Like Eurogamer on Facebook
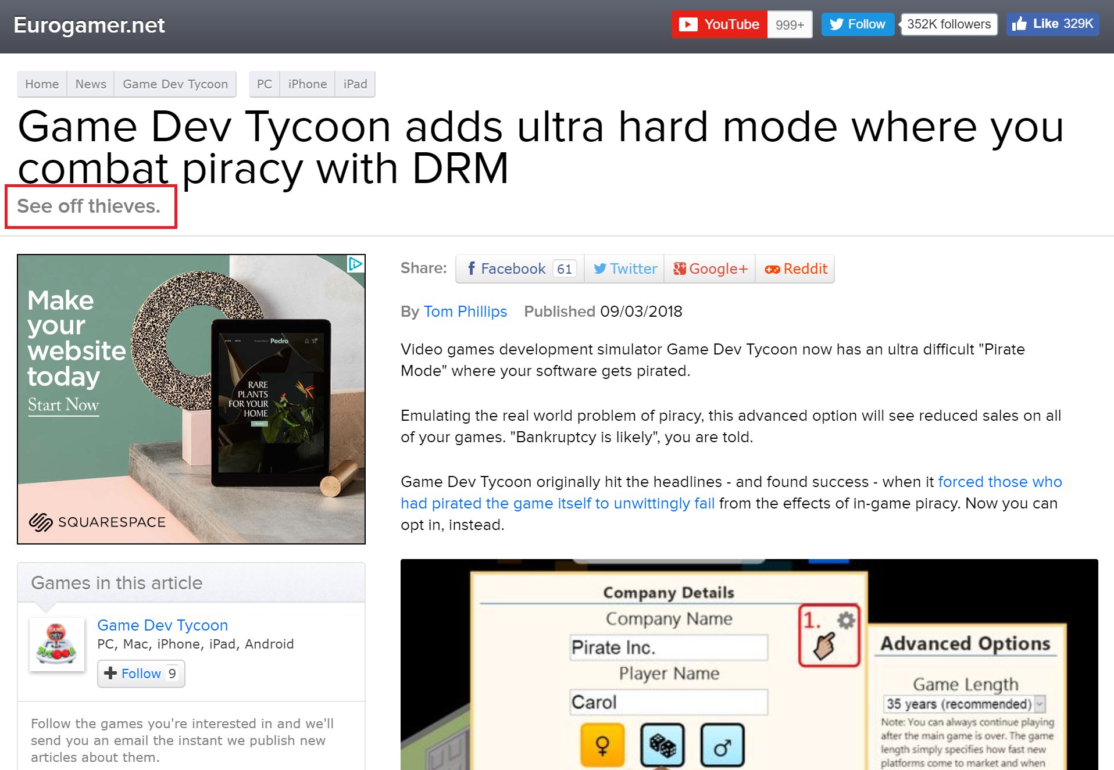1114x770 pixels. [1053, 24]
